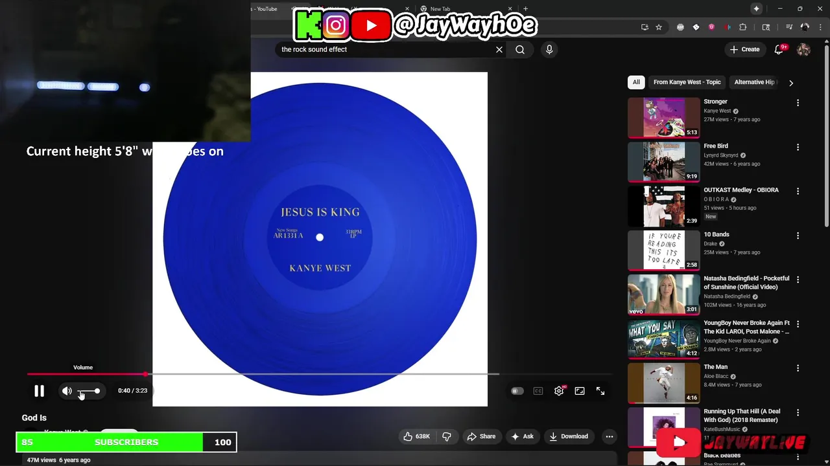Select From Kanye West - Topic chip
The width and height of the screenshot is (830, 466).
(x=687, y=82)
